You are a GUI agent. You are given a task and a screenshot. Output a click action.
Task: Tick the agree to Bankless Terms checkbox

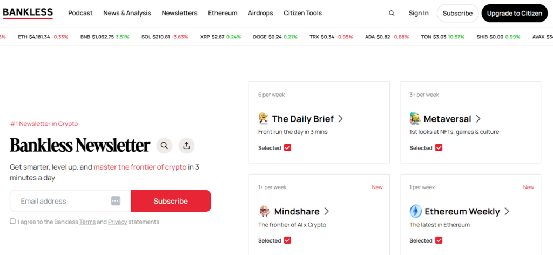12,222
